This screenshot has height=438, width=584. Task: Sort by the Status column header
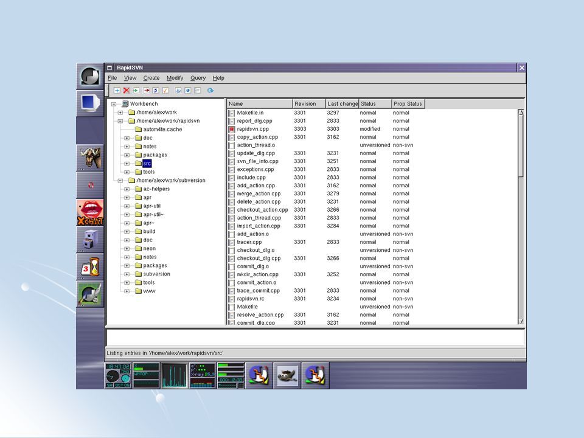[x=375, y=104]
